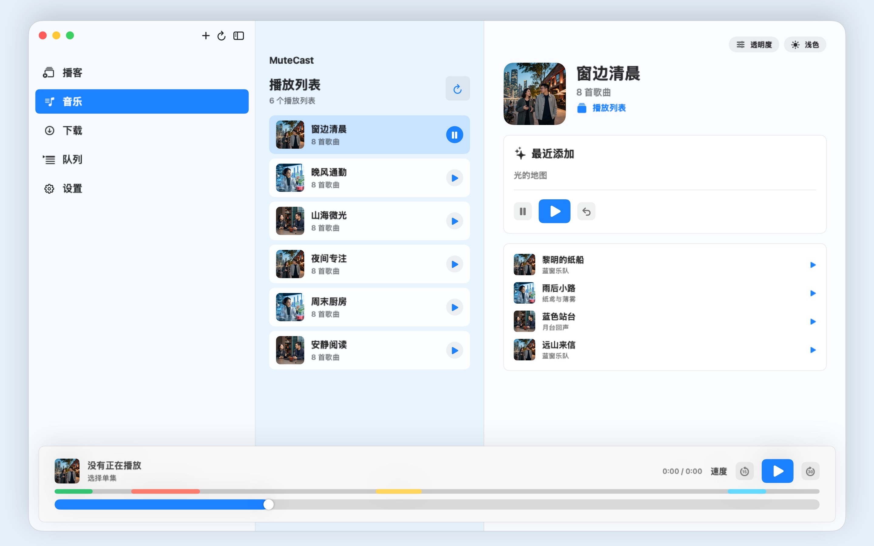Viewport: 874px width, 546px height.
Task: Play the 夜间专注 playlist
Action: click(454, 264)
